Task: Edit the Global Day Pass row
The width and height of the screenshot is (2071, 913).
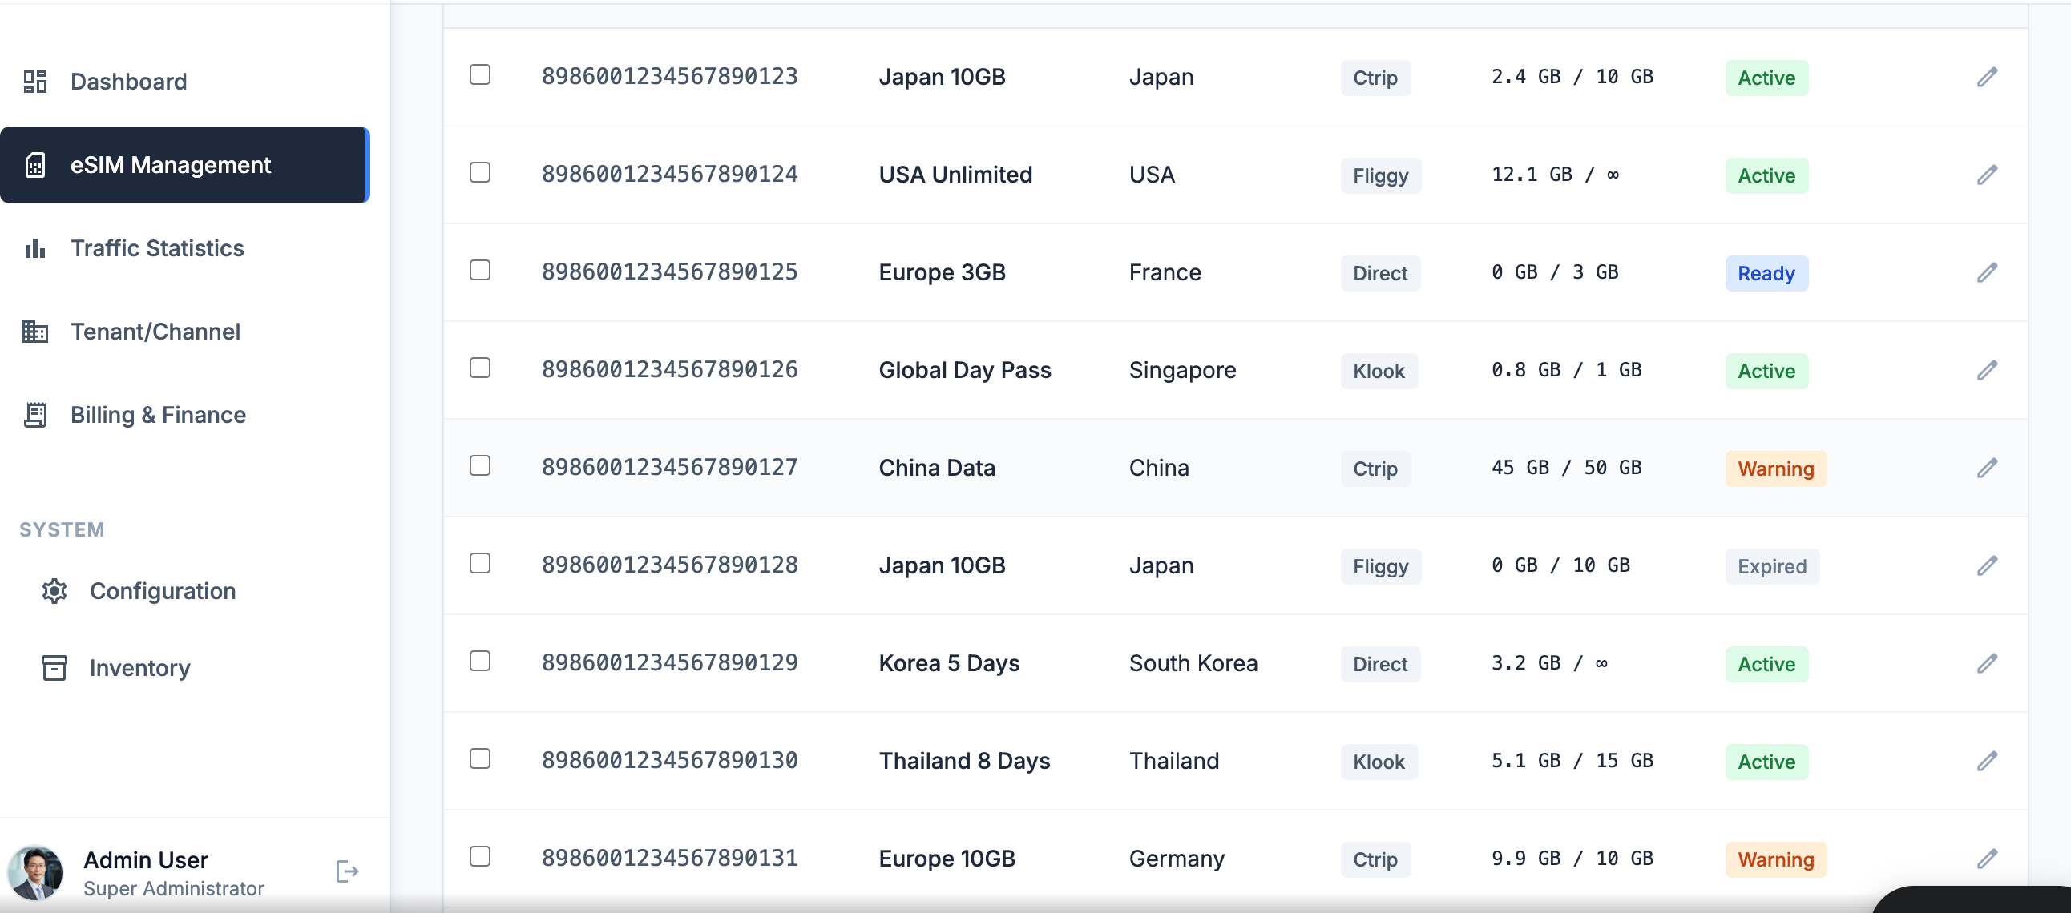Action: coord(1987,371)
